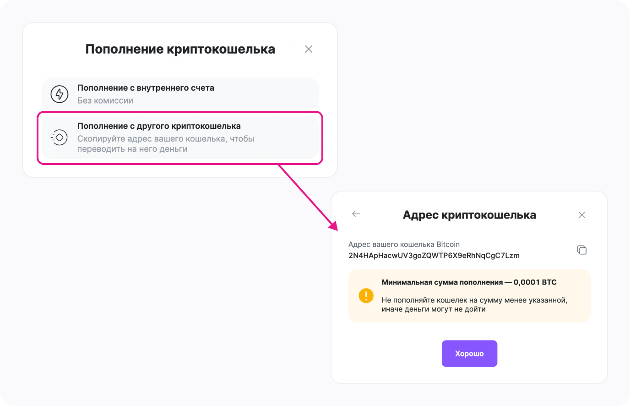Screen dimensions: 630x406
Task: Copy the Bitcoin wallet address via the copy icon
Action: click(581, 250)
